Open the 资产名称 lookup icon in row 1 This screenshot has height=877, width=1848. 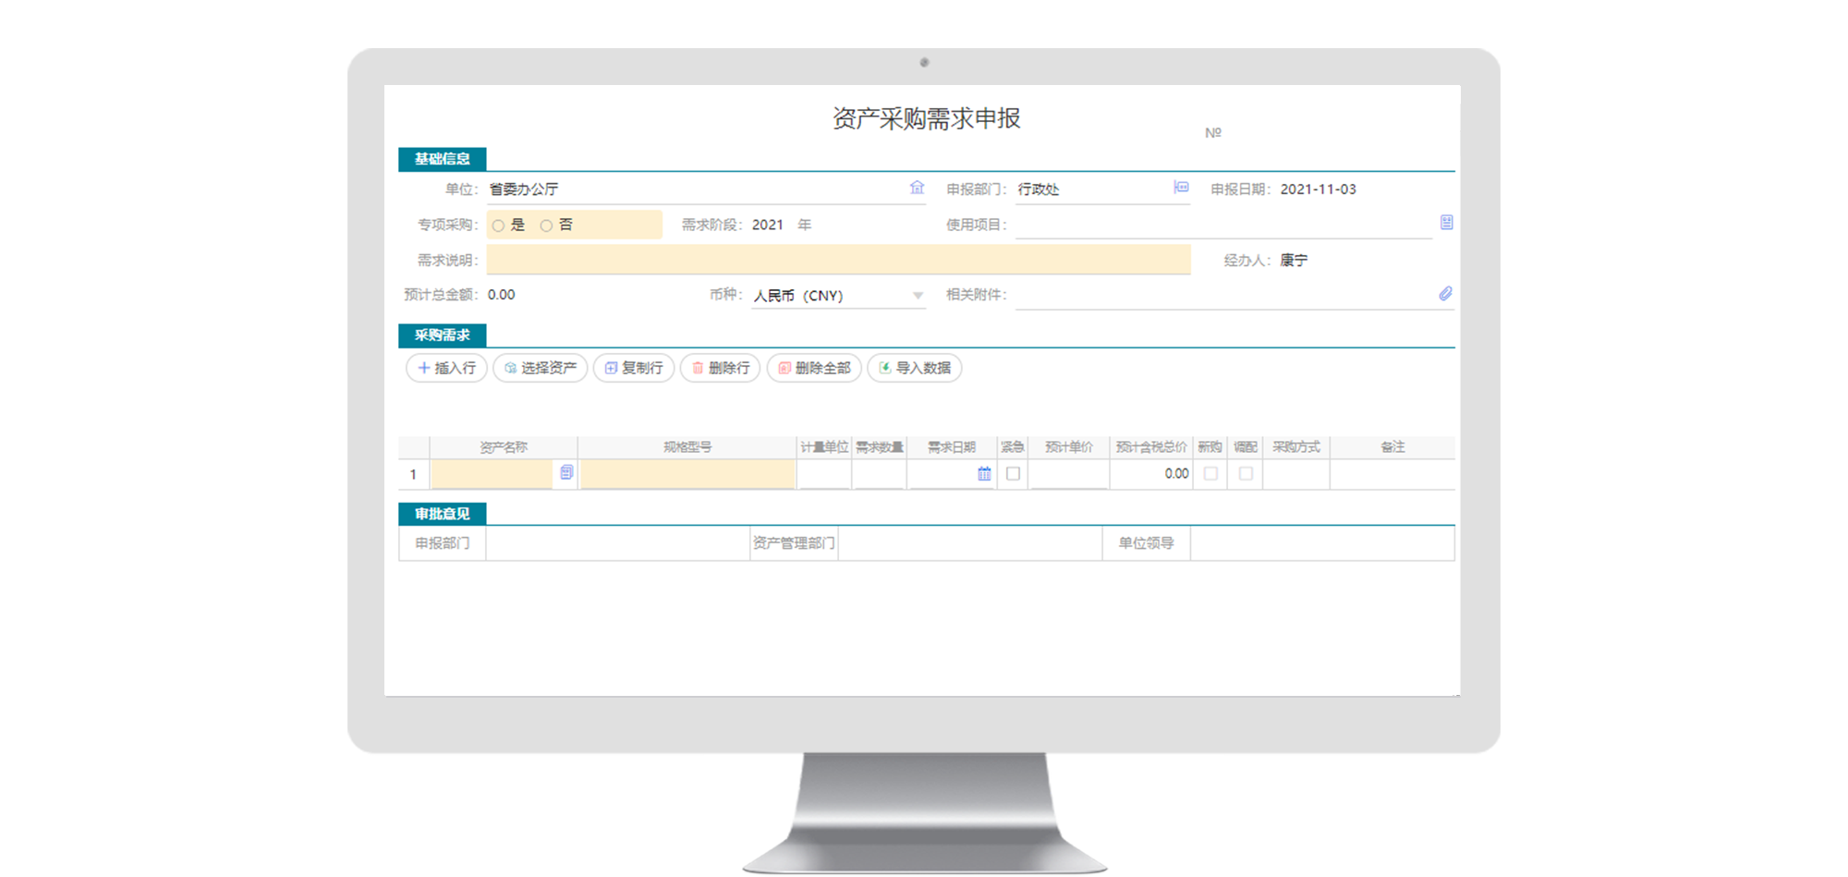click(566, 473)
